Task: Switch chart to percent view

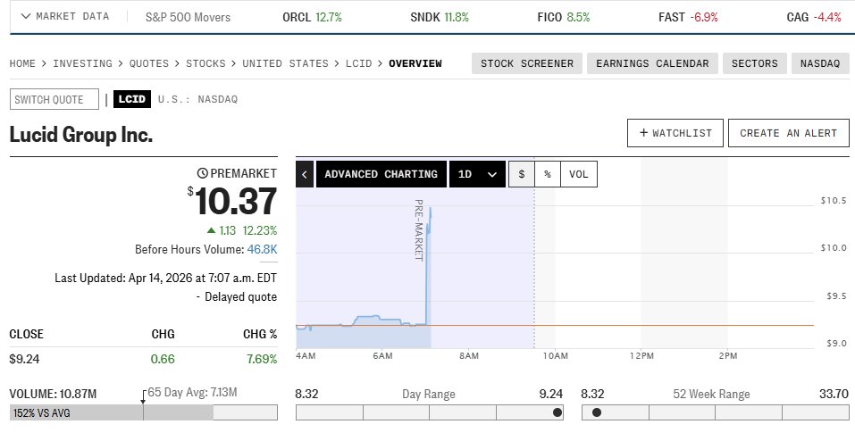Action: click(x=548, y=174)
